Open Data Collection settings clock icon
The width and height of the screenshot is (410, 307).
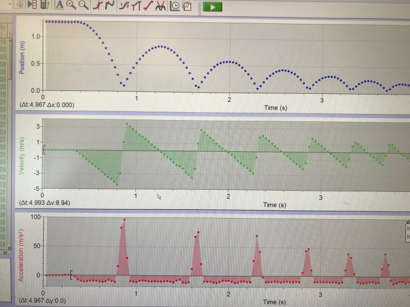pyautogui.click(x=174, y=6)
